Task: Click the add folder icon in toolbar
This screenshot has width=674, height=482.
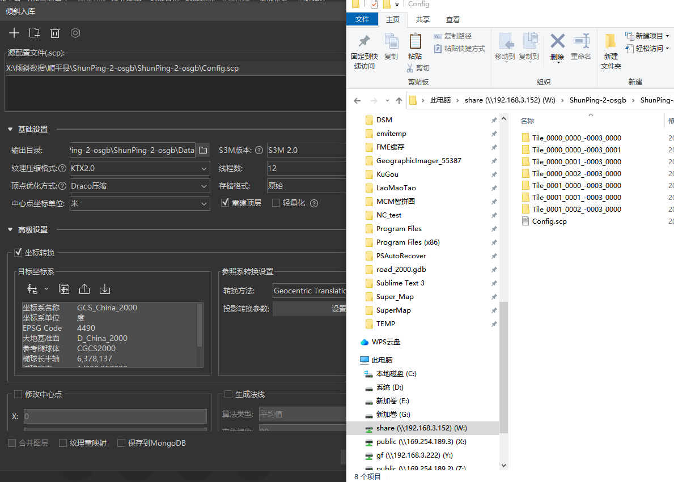Action: tap(35, 33)
